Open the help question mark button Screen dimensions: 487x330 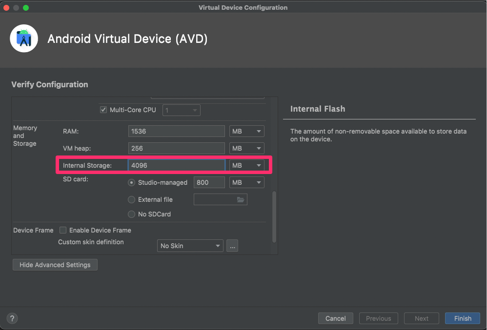[12, 318]
